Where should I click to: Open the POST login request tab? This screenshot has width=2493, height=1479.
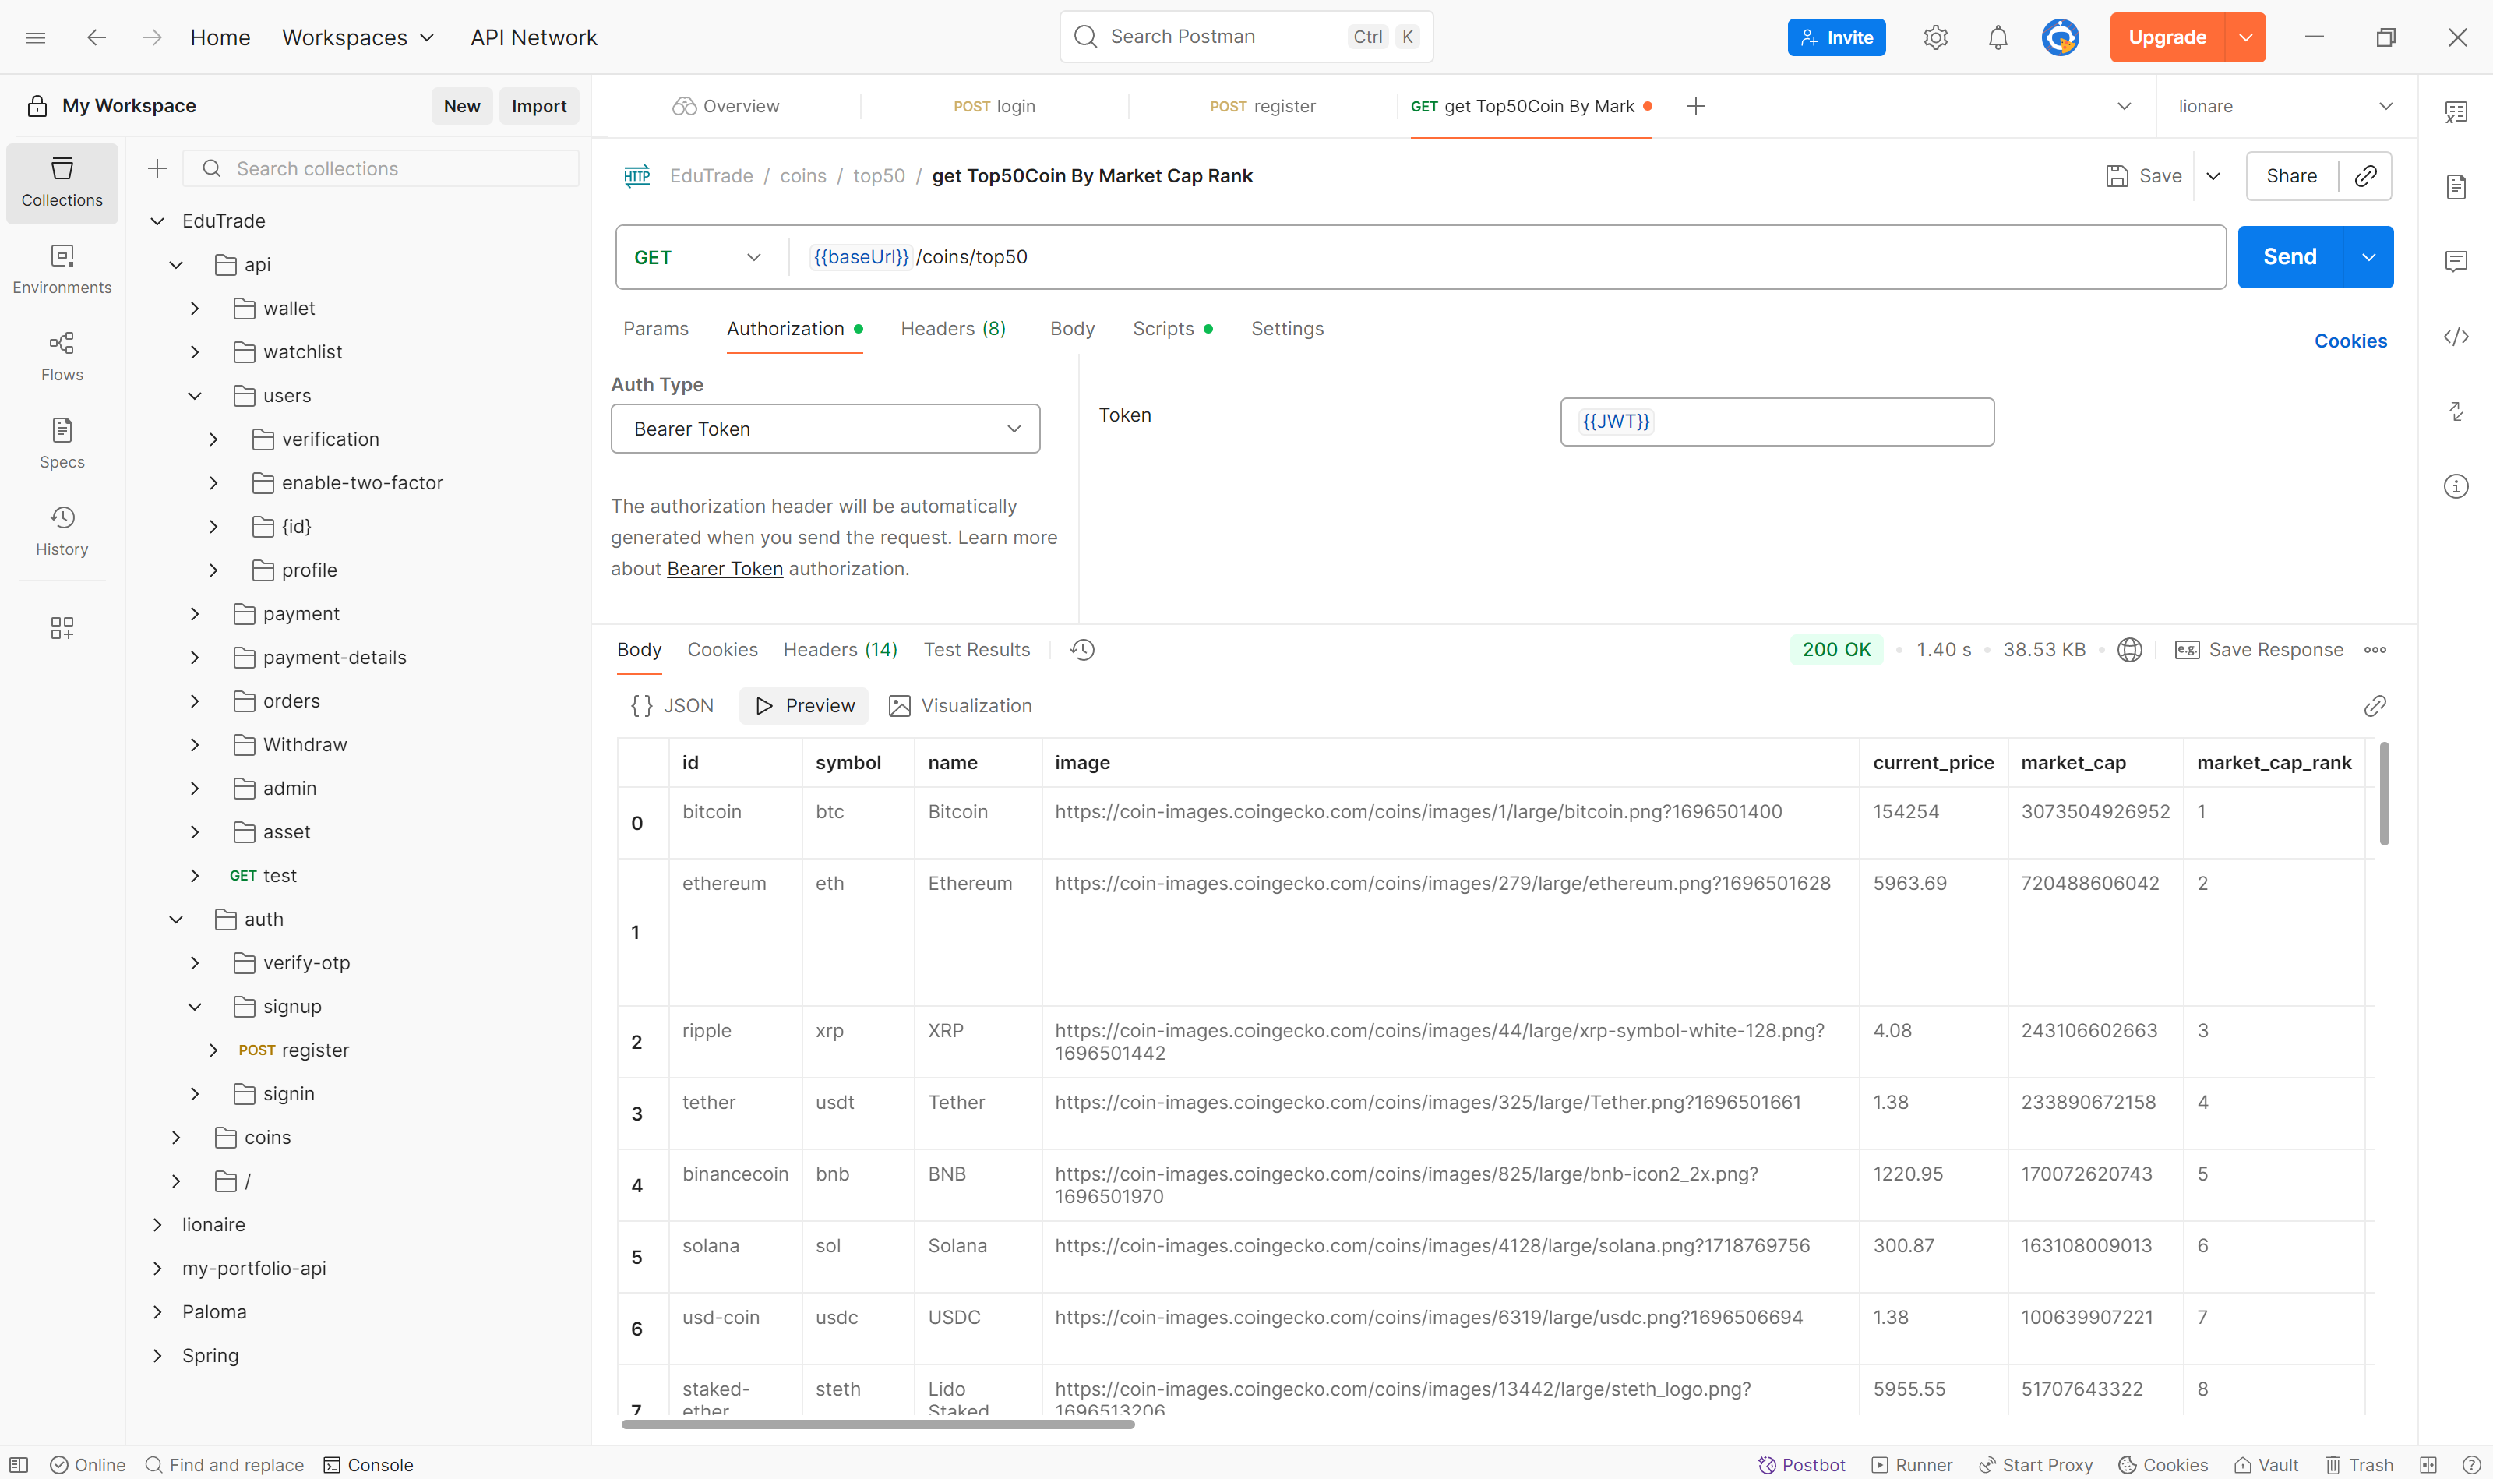993,107
